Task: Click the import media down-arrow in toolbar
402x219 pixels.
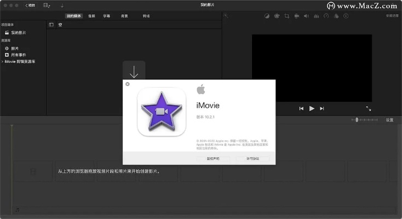Action: tap(62, 5)
